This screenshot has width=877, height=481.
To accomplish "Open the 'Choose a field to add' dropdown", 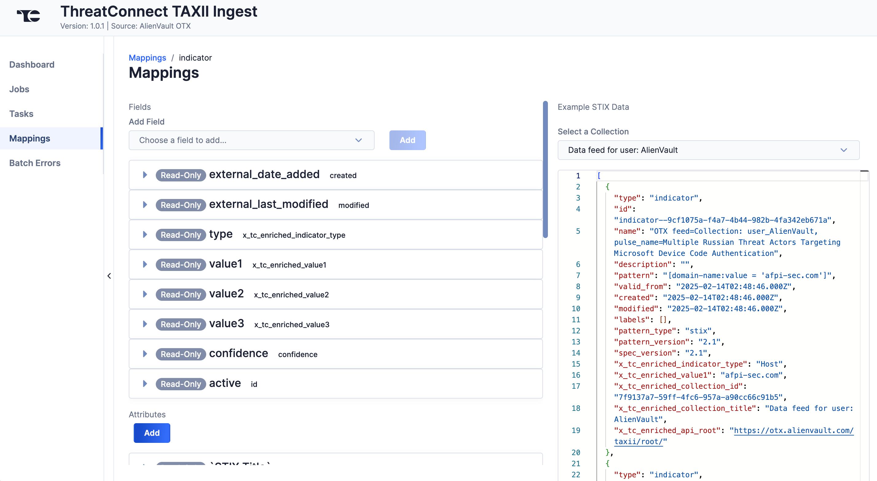I will [x=251, y=140].
